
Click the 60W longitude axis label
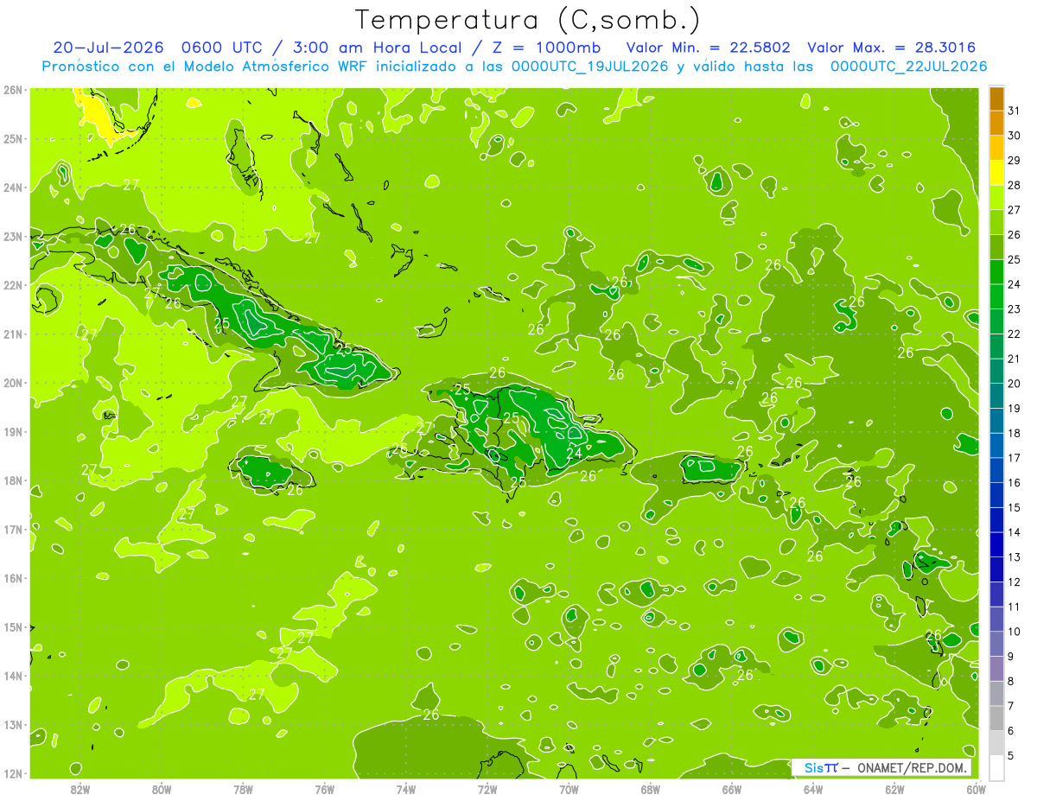click(977, 789)
